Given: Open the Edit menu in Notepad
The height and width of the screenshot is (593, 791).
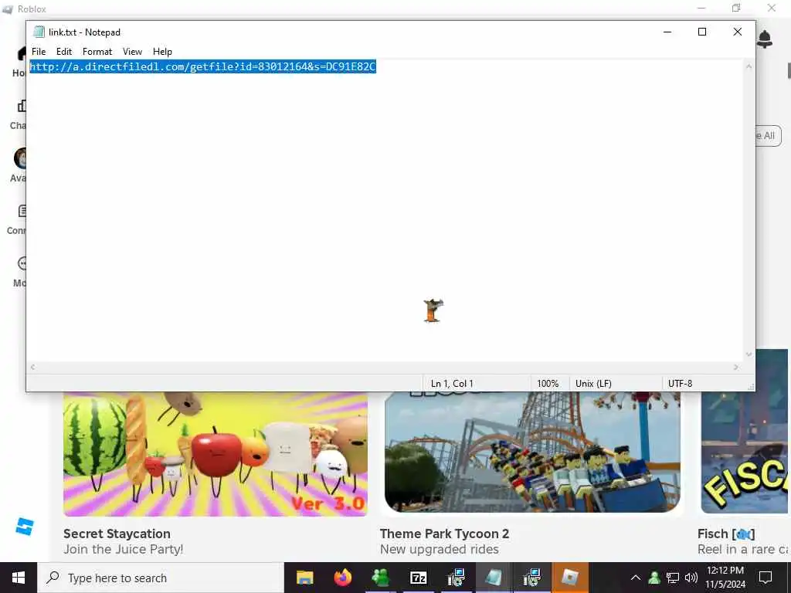Looking at the screenshot, I should [64, 52].
